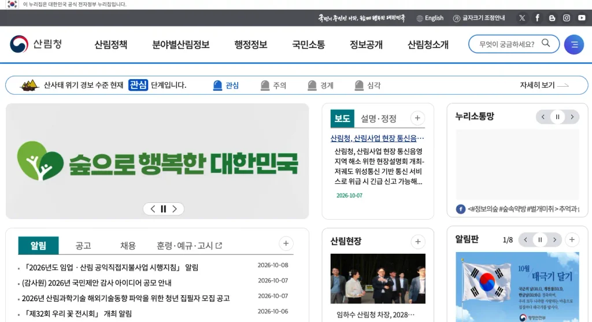This screenshot has height=322, width=592.
Task: Open the 산림정책 menu
Action: pos(110,45)
